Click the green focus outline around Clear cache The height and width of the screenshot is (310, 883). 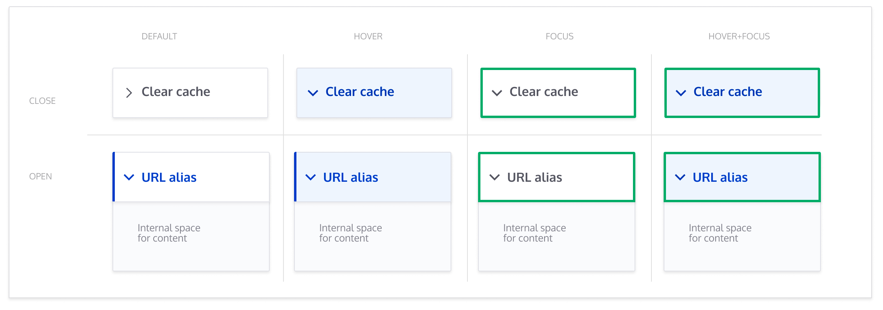tap(558, 69)
